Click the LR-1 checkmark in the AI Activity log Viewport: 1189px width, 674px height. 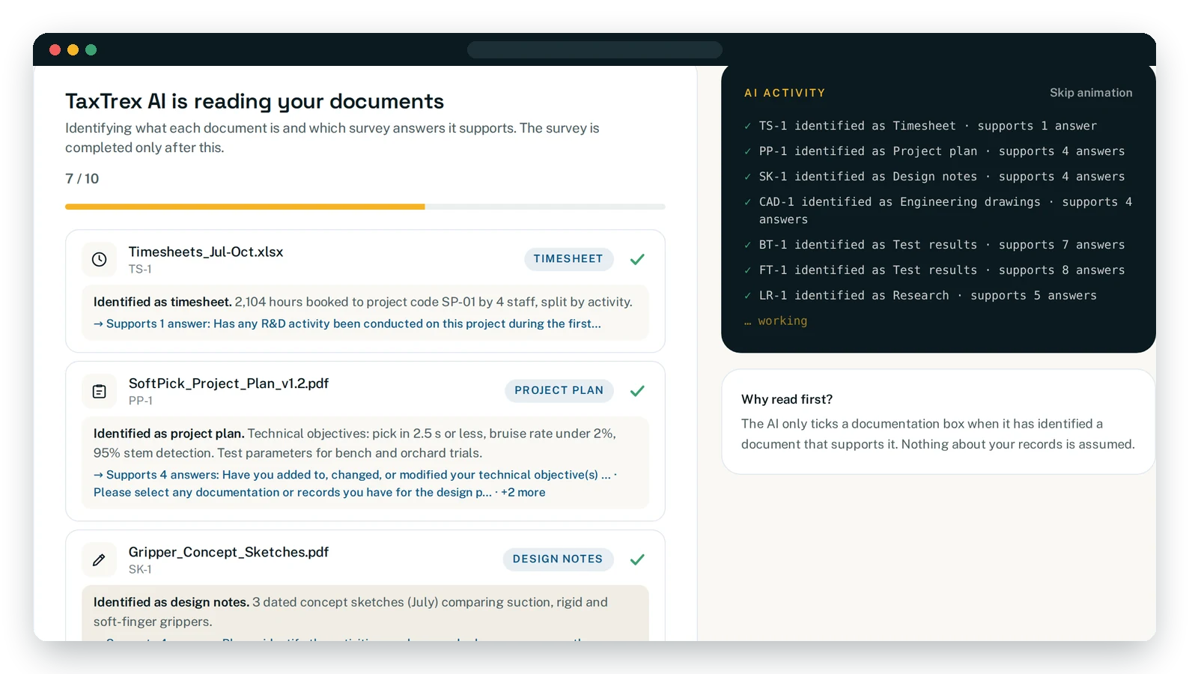[x=747, y=296]
